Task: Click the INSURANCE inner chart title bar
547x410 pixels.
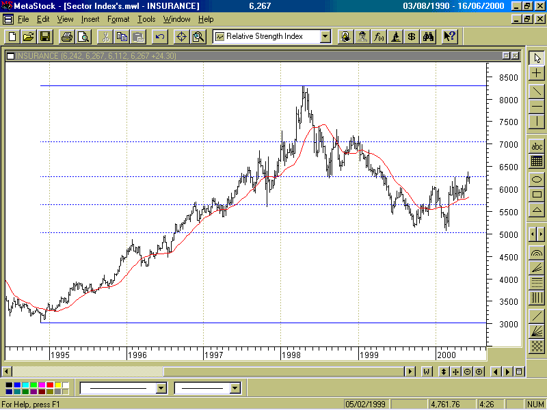Action: tap(263, 56)
